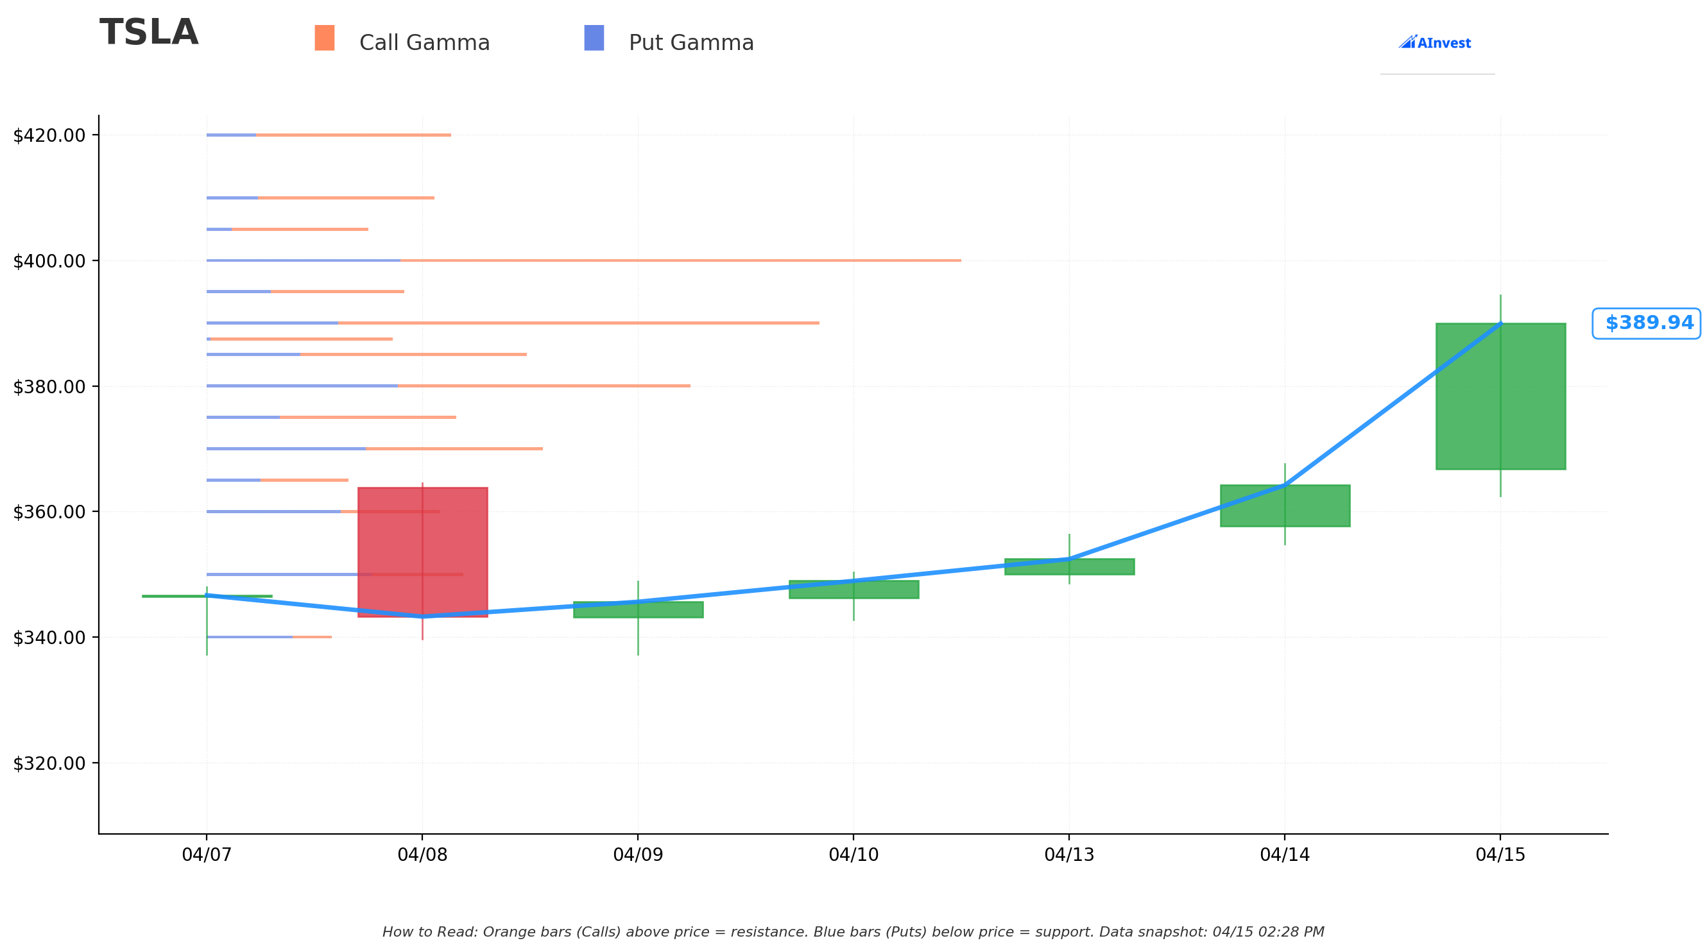Screen dimensions: 1707x952
Task: Click the $360.00 price axis label
Action: pyautogui.click(x=49, y=512)
